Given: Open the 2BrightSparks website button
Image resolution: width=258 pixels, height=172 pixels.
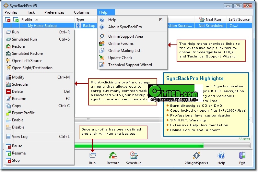Looking at the screenshot, I should 196,155.
